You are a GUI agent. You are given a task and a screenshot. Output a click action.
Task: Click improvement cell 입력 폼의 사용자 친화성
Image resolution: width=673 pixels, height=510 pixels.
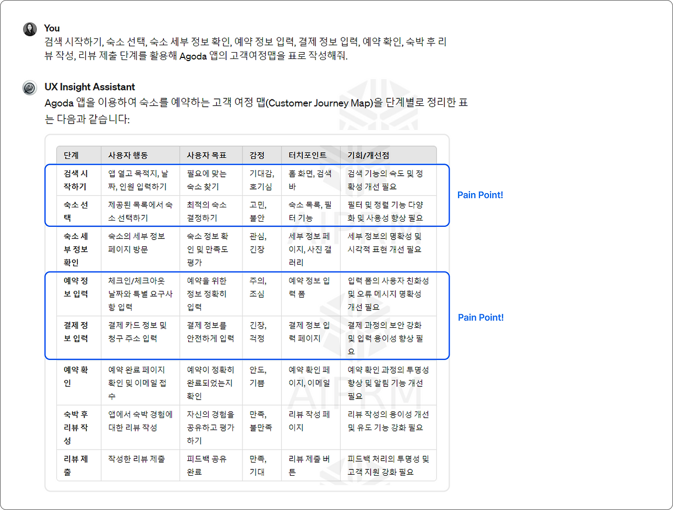click(x=389, y=294)
